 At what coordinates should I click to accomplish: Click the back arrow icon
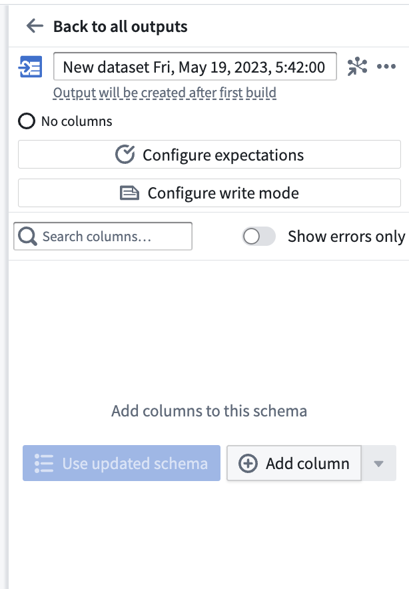[35, 26]
